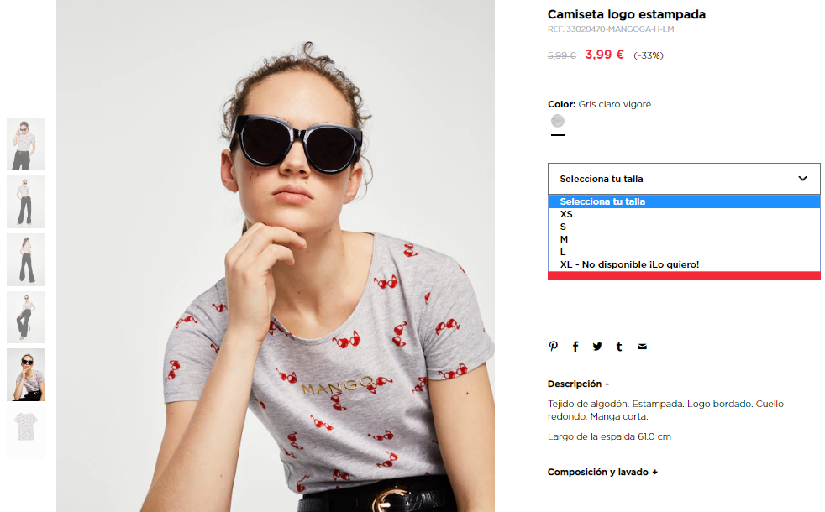This screenshot has height=512, width=825.
Task: Share product on Tumblr
Action: [619, 347]
